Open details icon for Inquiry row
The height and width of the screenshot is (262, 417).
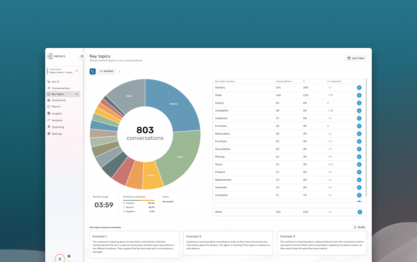click(x=359, y=103)
